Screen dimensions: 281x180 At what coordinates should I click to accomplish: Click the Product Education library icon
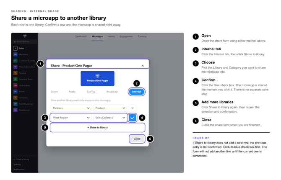tap(16, 67)
